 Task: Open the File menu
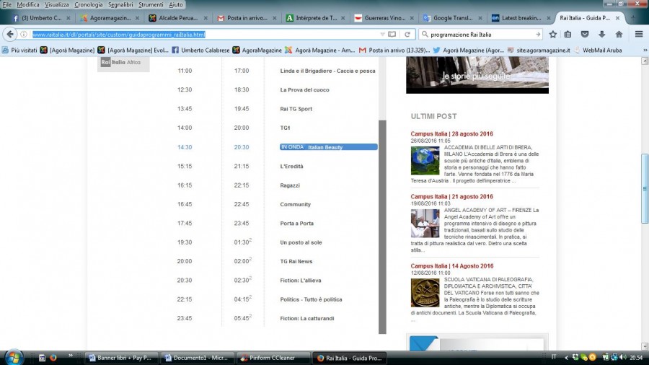click(7, 4)
